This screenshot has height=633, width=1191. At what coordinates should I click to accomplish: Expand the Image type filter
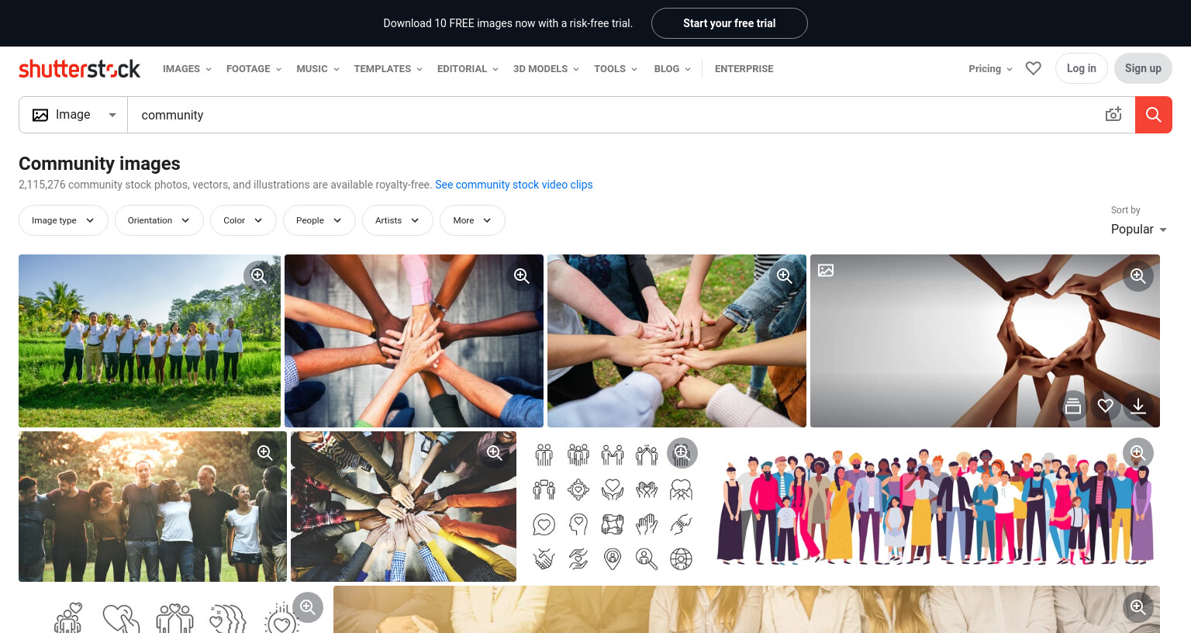(x=64, y=220)
